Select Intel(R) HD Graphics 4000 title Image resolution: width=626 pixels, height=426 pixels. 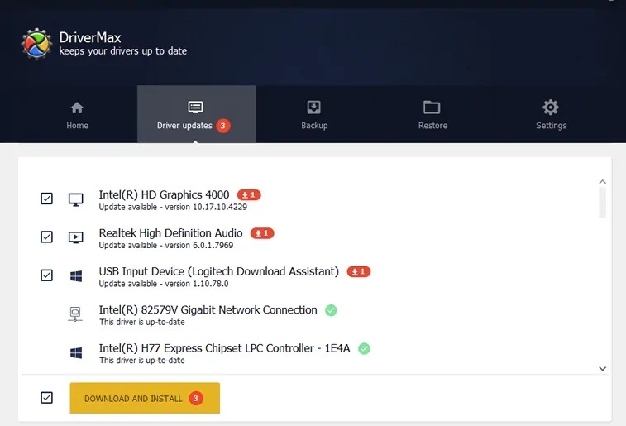click(164, 195)
